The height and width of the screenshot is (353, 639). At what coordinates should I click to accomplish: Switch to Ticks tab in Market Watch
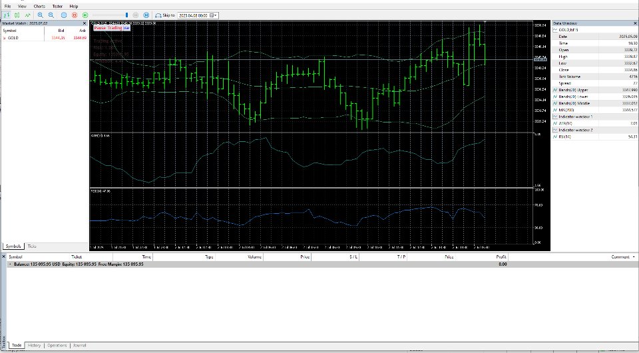tap(32, 246)
